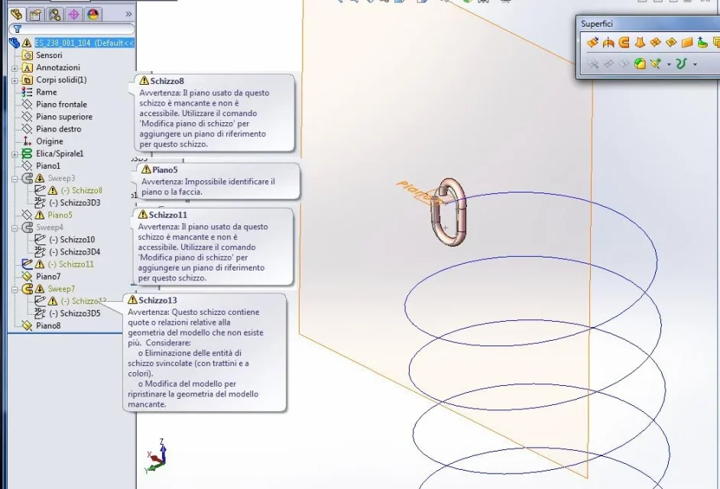Select Schizzo8 sketch under Sweep3
The height and width of the screenshot is (489, 720).
[81, 190]
